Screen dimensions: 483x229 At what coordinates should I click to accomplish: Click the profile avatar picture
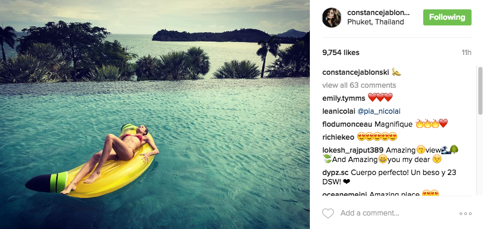pos(332,18)
